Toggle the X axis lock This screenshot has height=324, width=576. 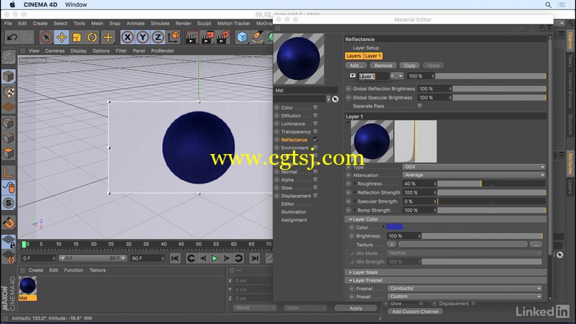(x=127, y=37)
